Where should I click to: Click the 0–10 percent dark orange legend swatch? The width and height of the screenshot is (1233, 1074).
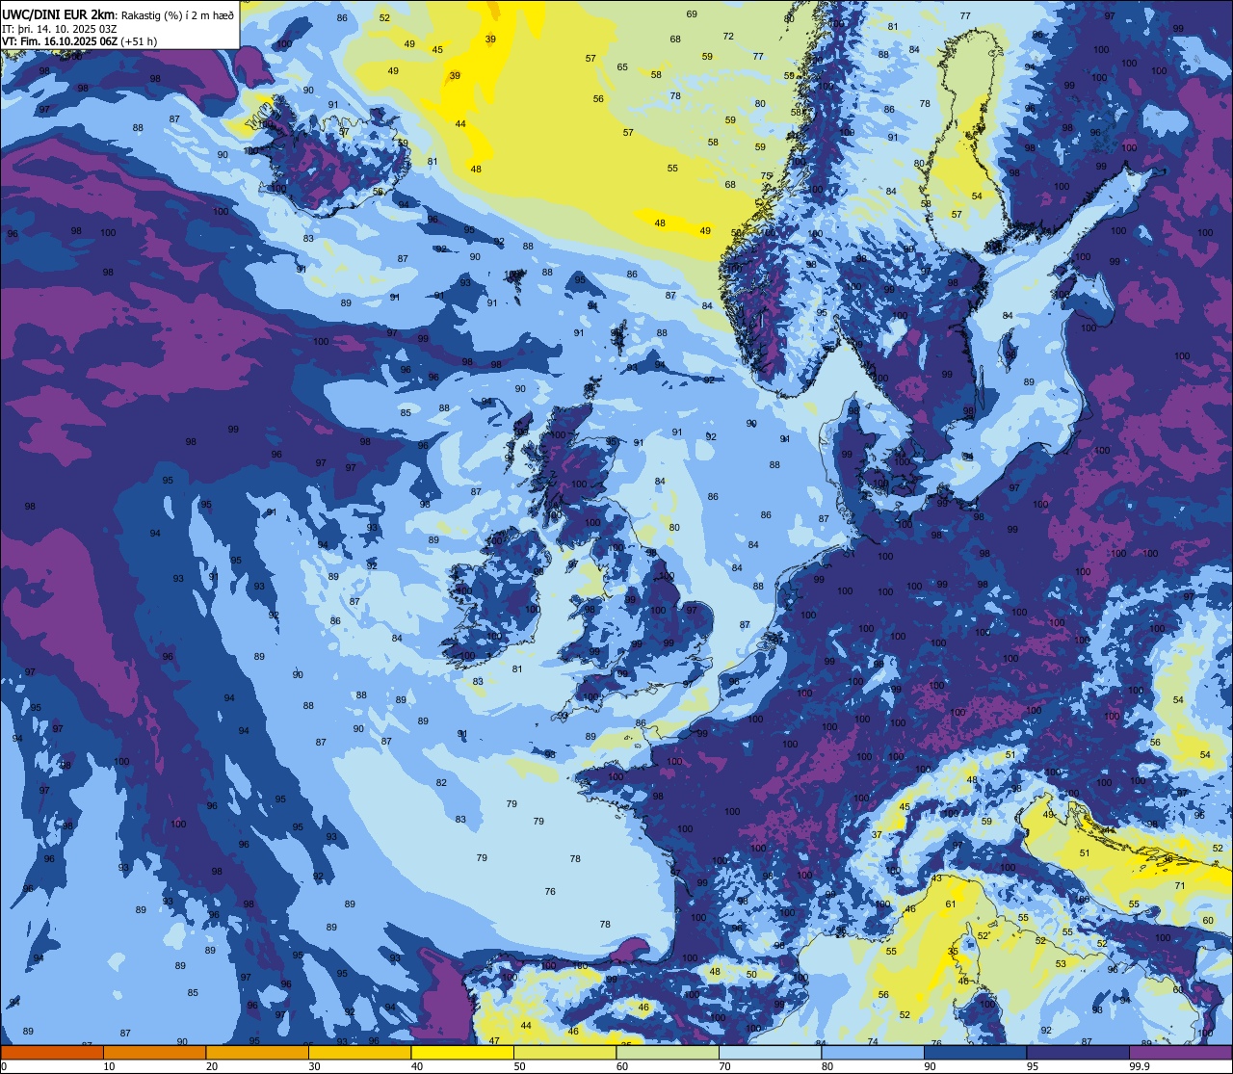(x=52, y=1052)
